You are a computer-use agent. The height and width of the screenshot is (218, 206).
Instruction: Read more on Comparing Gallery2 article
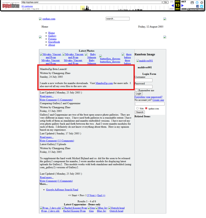[x=47, y=137]
